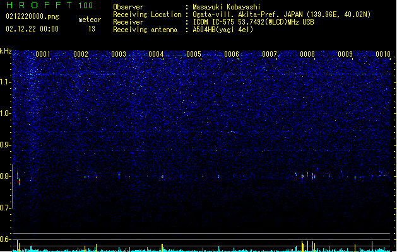This screenshot has width=397, height=252.
Task: Click the date stamp 02.12.22 00:00
Action: tap(32, 29)
